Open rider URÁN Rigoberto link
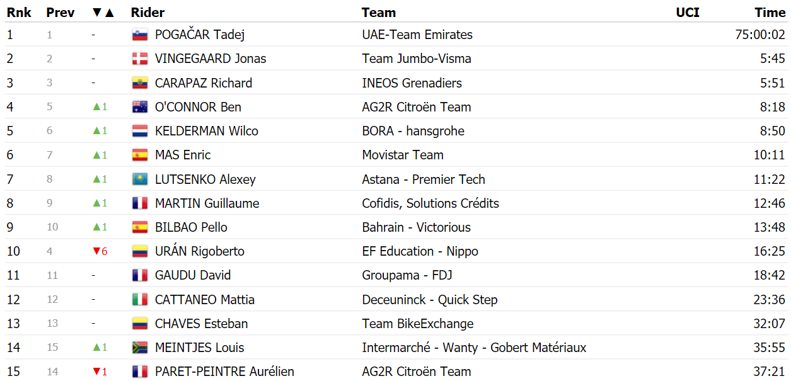 200,251
